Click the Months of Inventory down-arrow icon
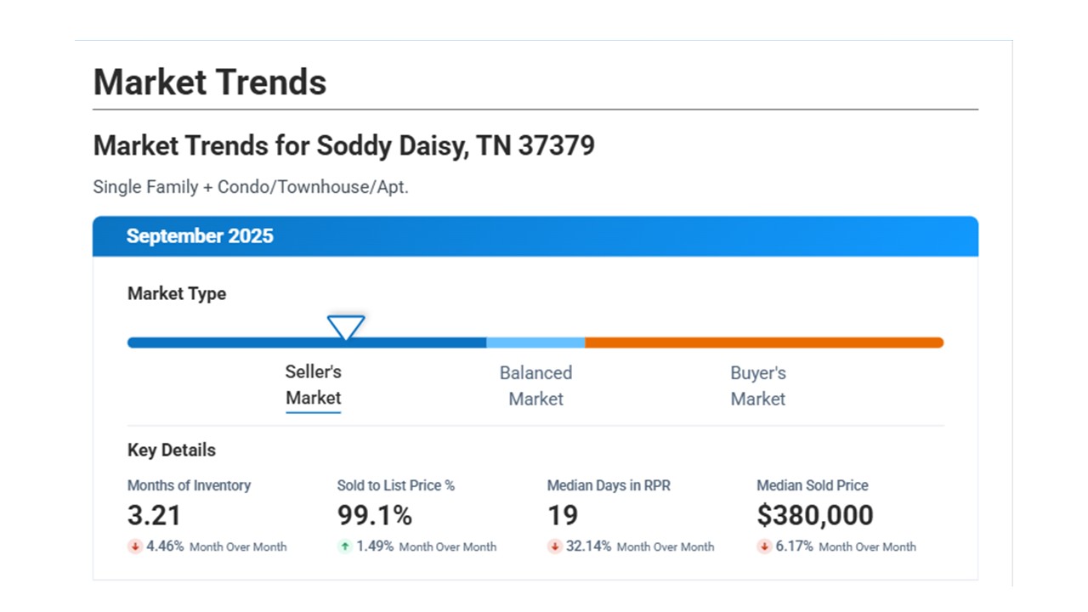Image resolution: width=1088 pixels, height=612 pixels. [x=134, y=547]
